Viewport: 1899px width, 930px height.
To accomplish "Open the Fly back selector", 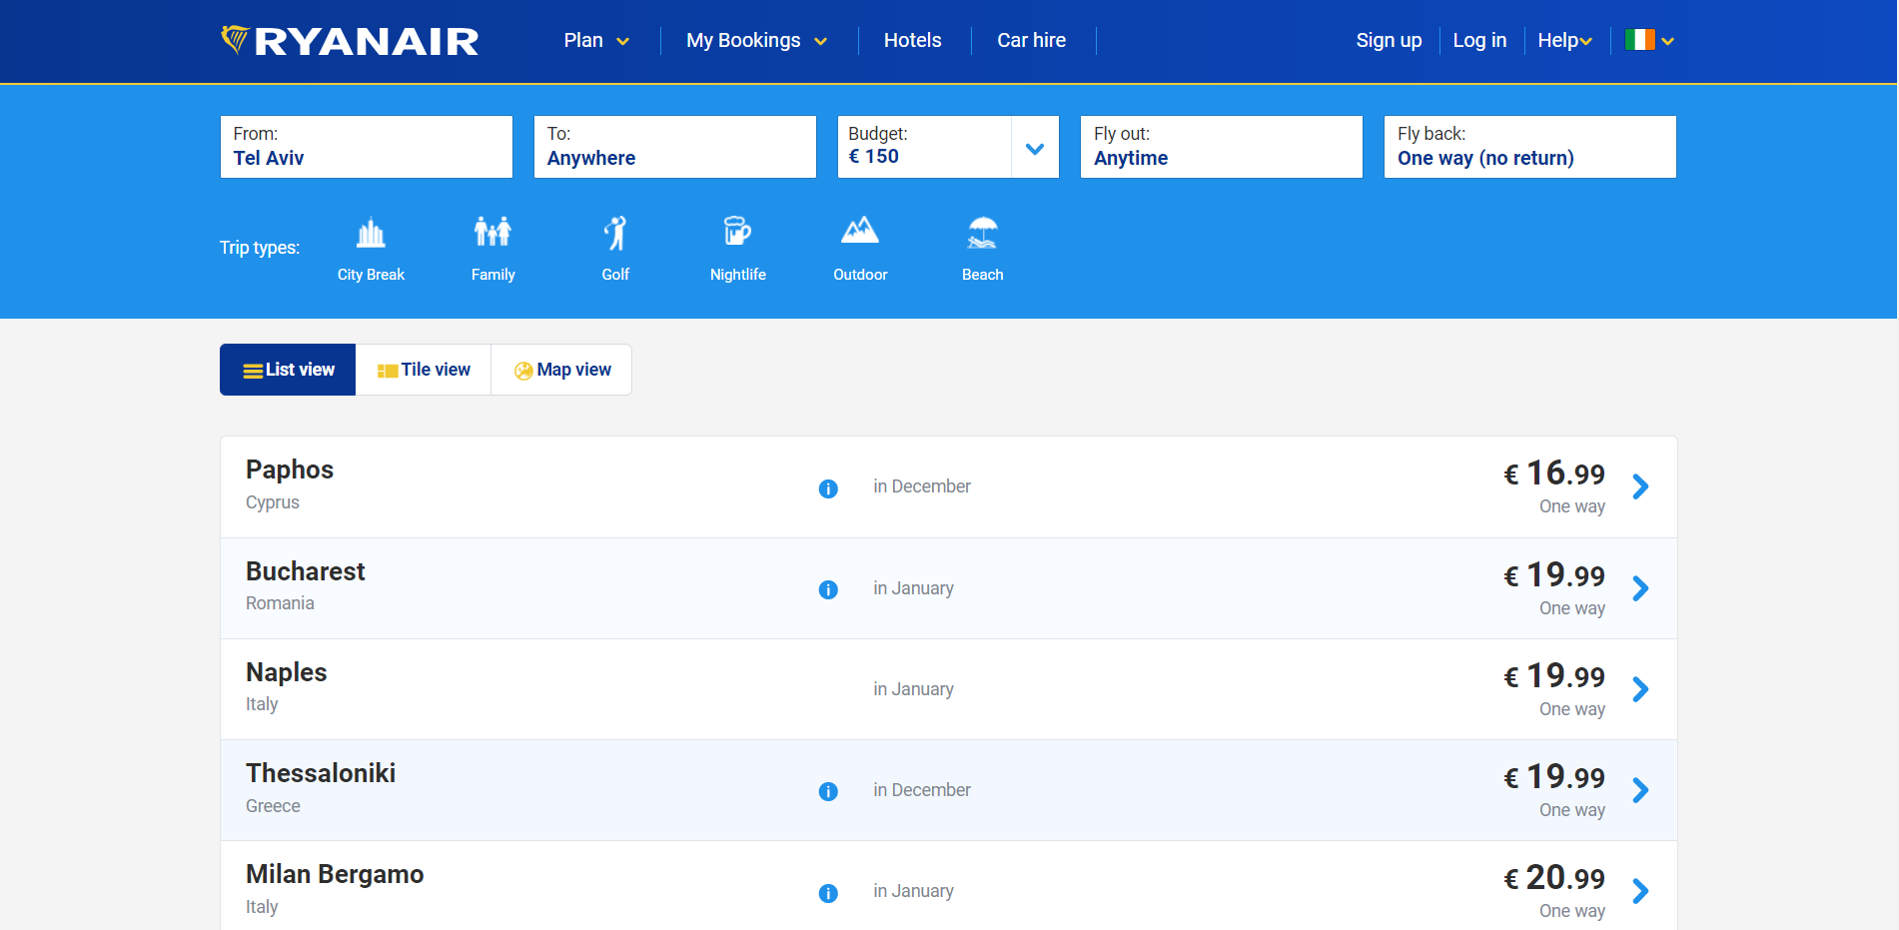I will click(1529, 147).
